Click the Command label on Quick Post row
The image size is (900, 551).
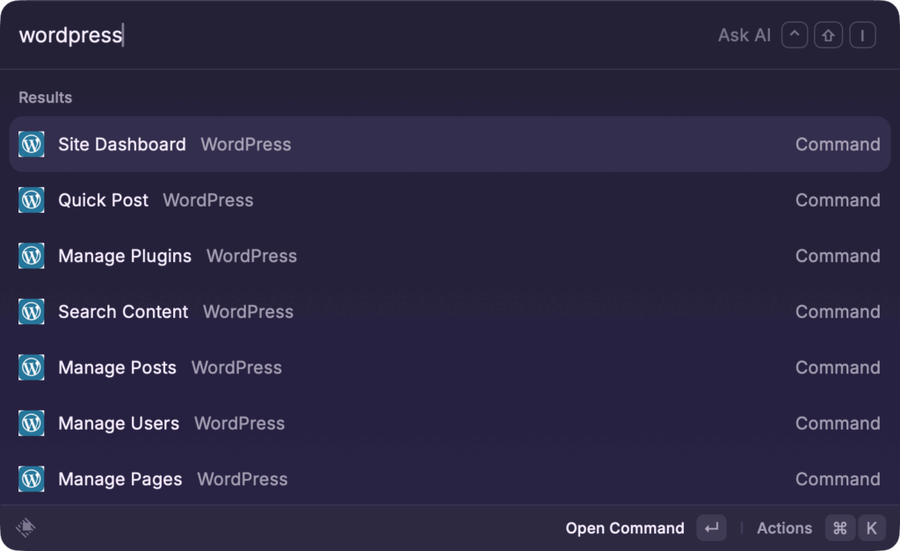click(x=838, y=199)
